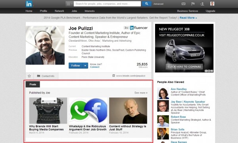
Task: Open the add connections icon
Action: 202,4
